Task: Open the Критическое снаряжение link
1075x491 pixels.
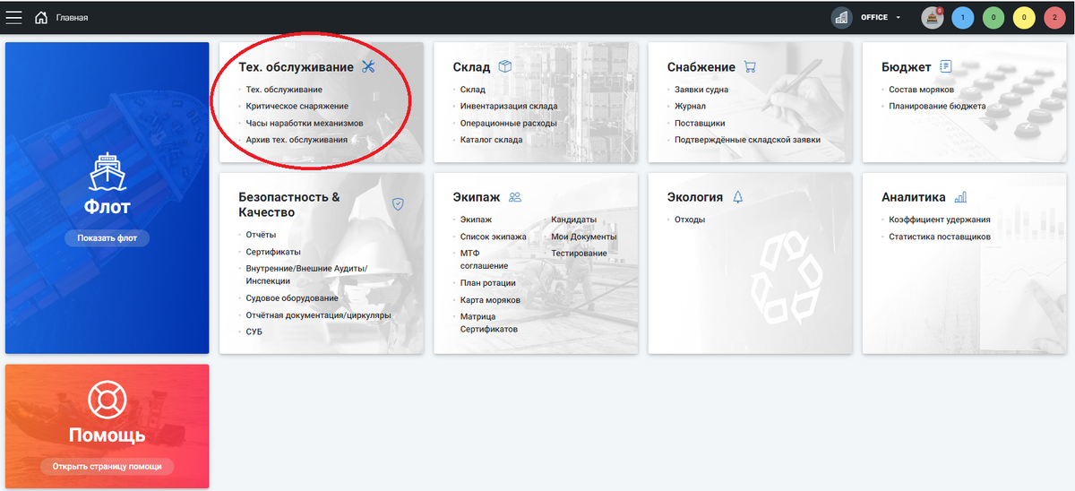Action: 297,107
